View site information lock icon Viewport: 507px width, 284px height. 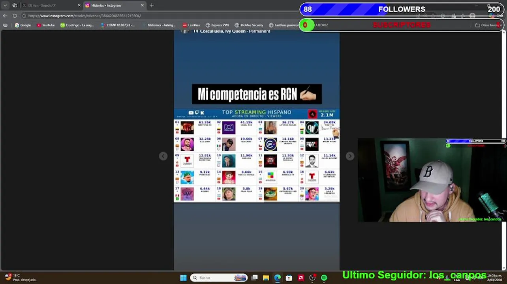point(24,16)
